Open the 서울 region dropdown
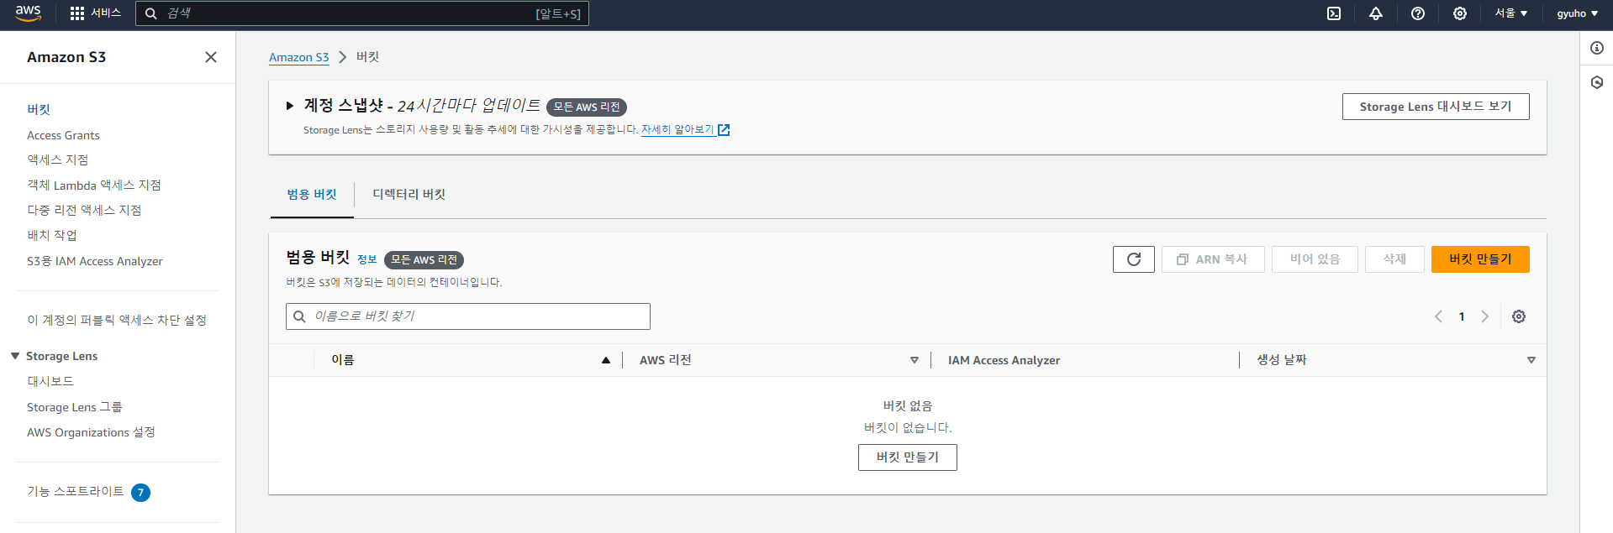1613x533 pixels. point(1511,13)
